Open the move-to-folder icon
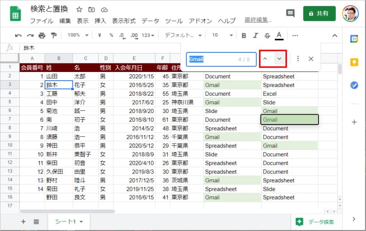The image size is (366, 231). [91, 10]
